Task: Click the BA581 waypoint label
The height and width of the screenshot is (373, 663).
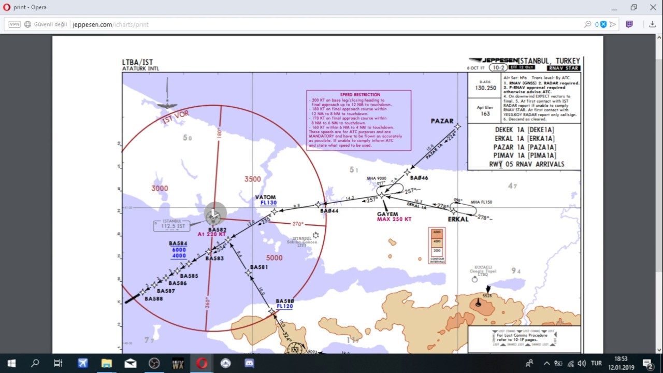Action: click(x=259, y=267)
